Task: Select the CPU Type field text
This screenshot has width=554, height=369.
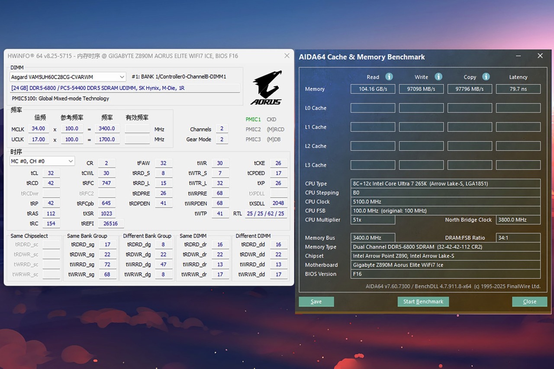Action: [445, 184]
